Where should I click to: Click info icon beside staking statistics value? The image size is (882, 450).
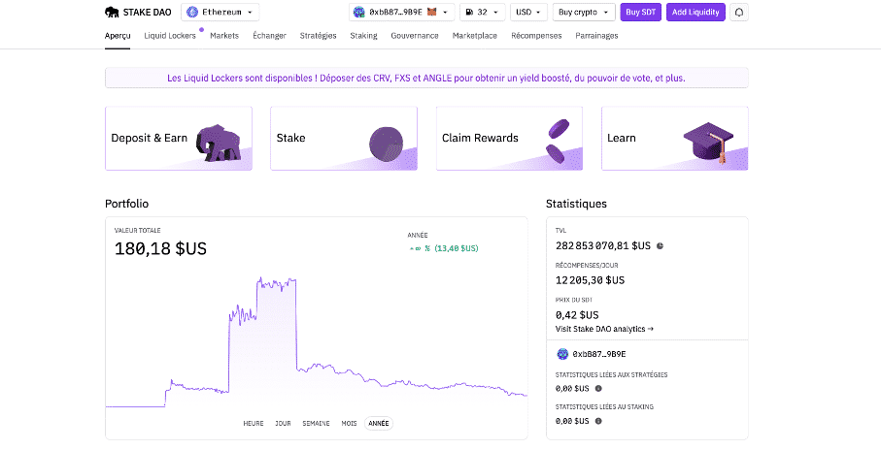pos(598,421)
